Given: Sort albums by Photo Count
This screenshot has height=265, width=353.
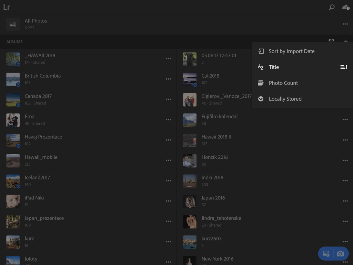Looking at the screenshot, I should coord(283,83).
